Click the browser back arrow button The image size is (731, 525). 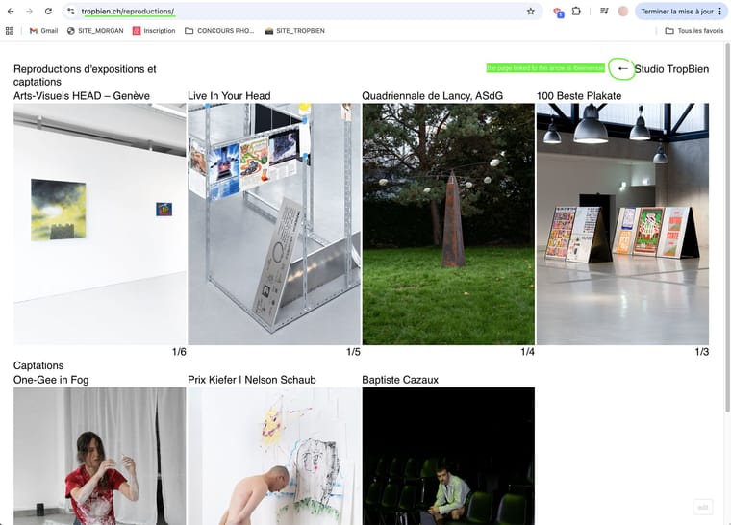[11, 12]
